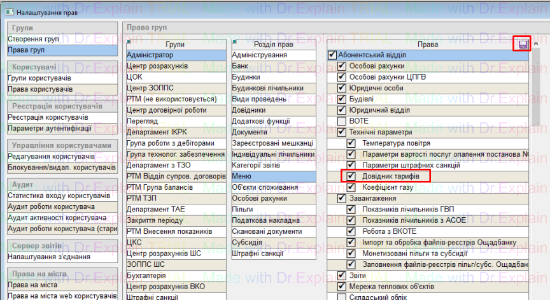This screenshot has height=300, width=550.
Task: Toggle the Довідник тарифів checkbox
Action: (351, 176)
